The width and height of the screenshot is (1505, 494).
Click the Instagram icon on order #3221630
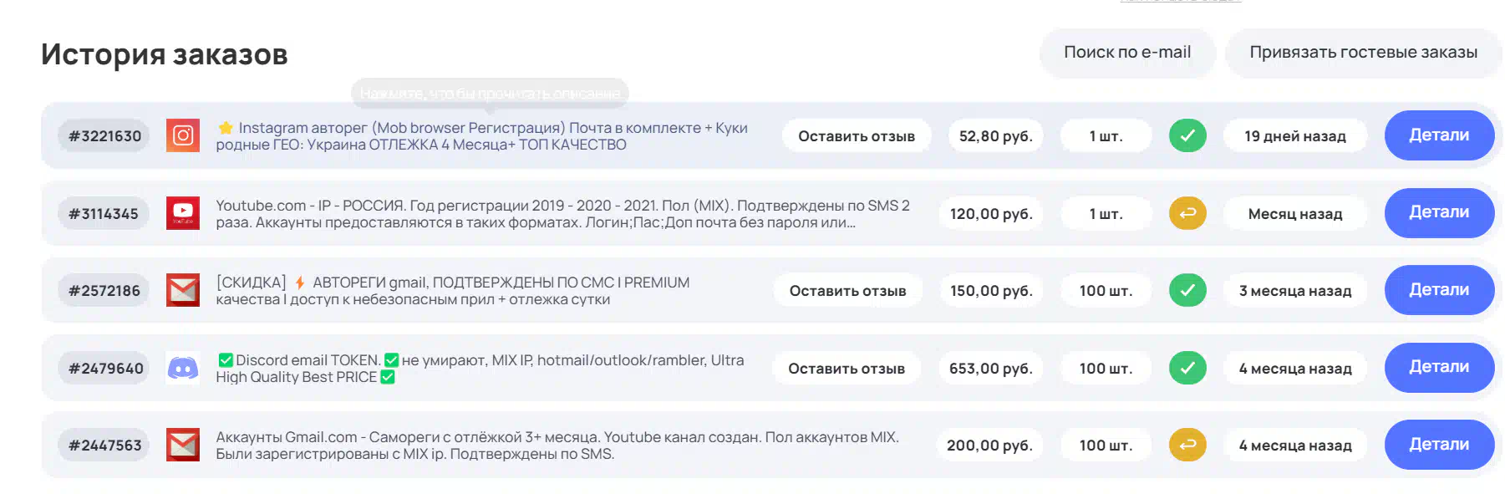183,135
